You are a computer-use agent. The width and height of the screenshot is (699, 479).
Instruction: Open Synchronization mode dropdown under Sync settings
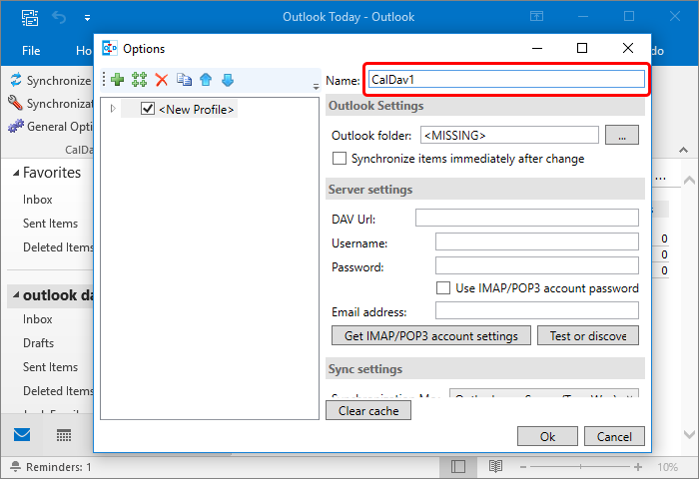(544, 393)
